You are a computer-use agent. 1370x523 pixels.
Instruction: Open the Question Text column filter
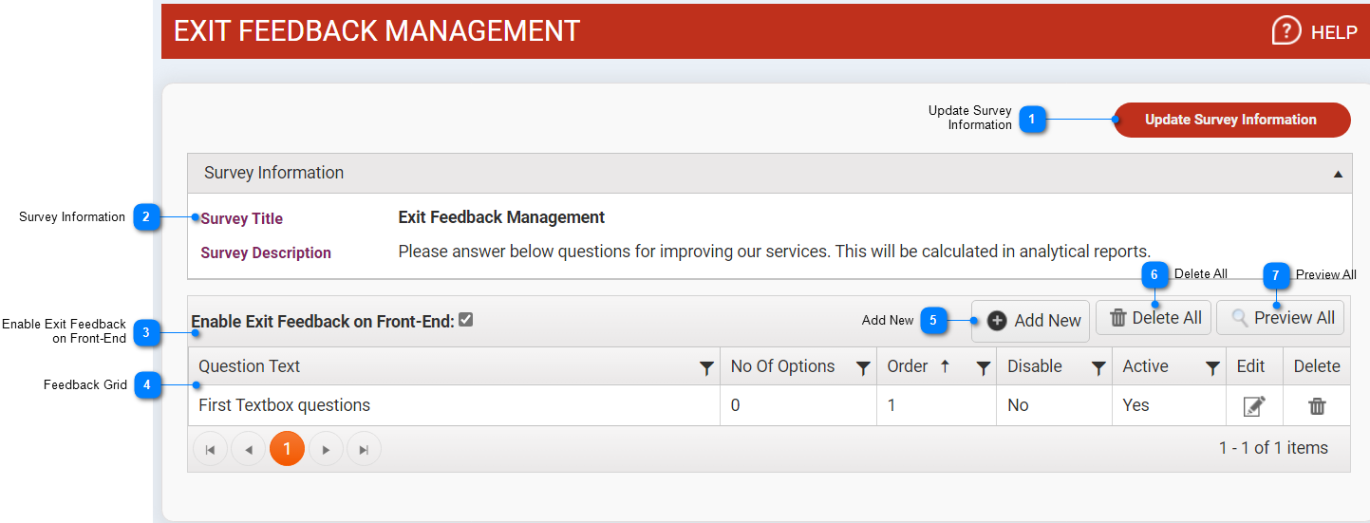pos(706,368)
